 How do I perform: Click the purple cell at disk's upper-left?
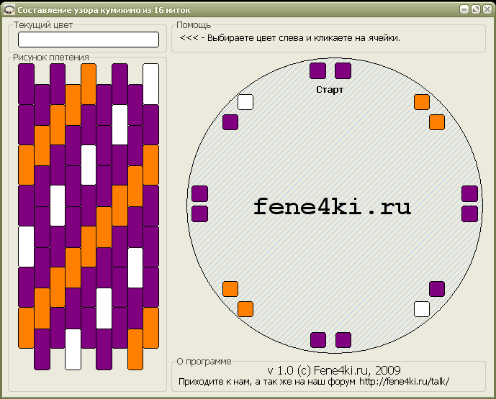[230, 122]
